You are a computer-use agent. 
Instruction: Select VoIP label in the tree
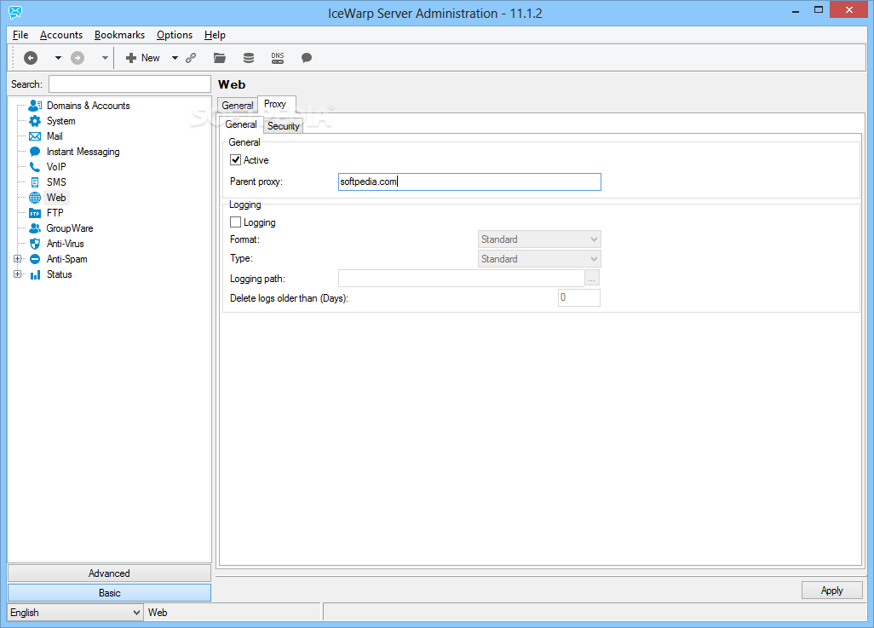click(56, 167)
